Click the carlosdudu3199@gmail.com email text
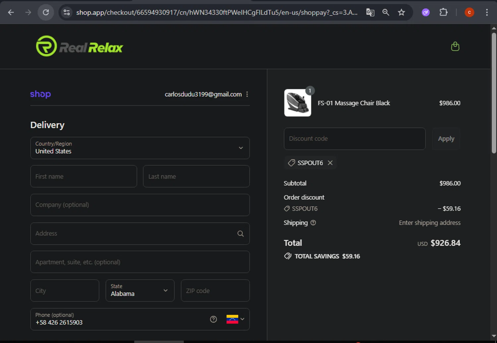The image size is (497, 343). pos(203,94)
